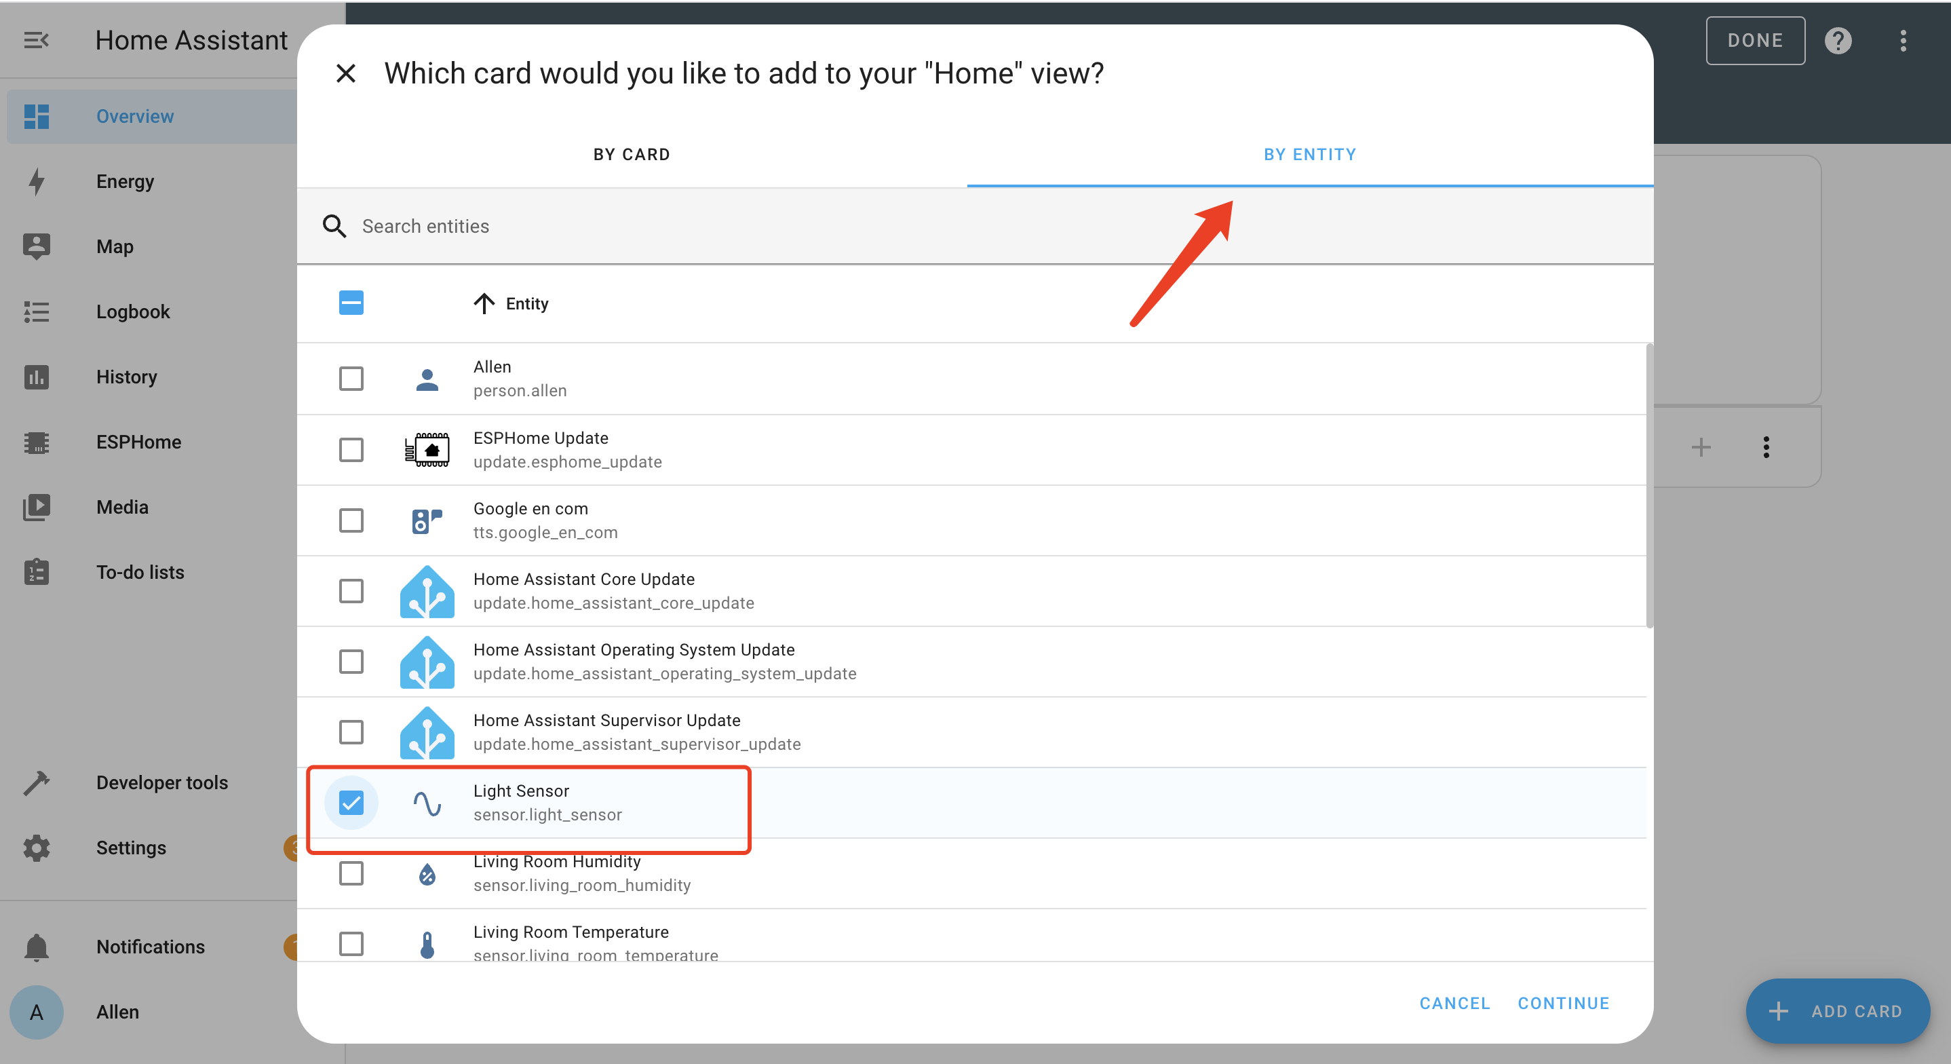Uncheck the Light Sensor checkbox
The image size is (1951, 1064).
[351, 803]
